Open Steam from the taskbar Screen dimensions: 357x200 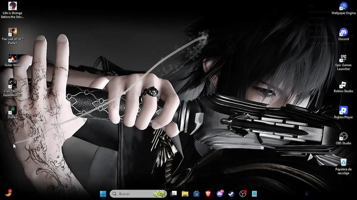231,194
